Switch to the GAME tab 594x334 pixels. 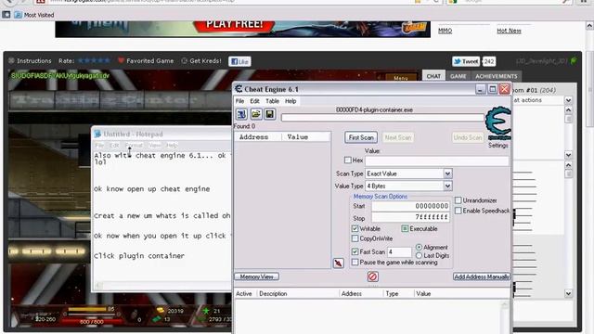[x=458, y=76]
